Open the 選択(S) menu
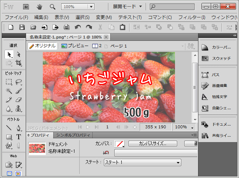The height and width of the screenshot is (178, 239). [x=83, y=17]
